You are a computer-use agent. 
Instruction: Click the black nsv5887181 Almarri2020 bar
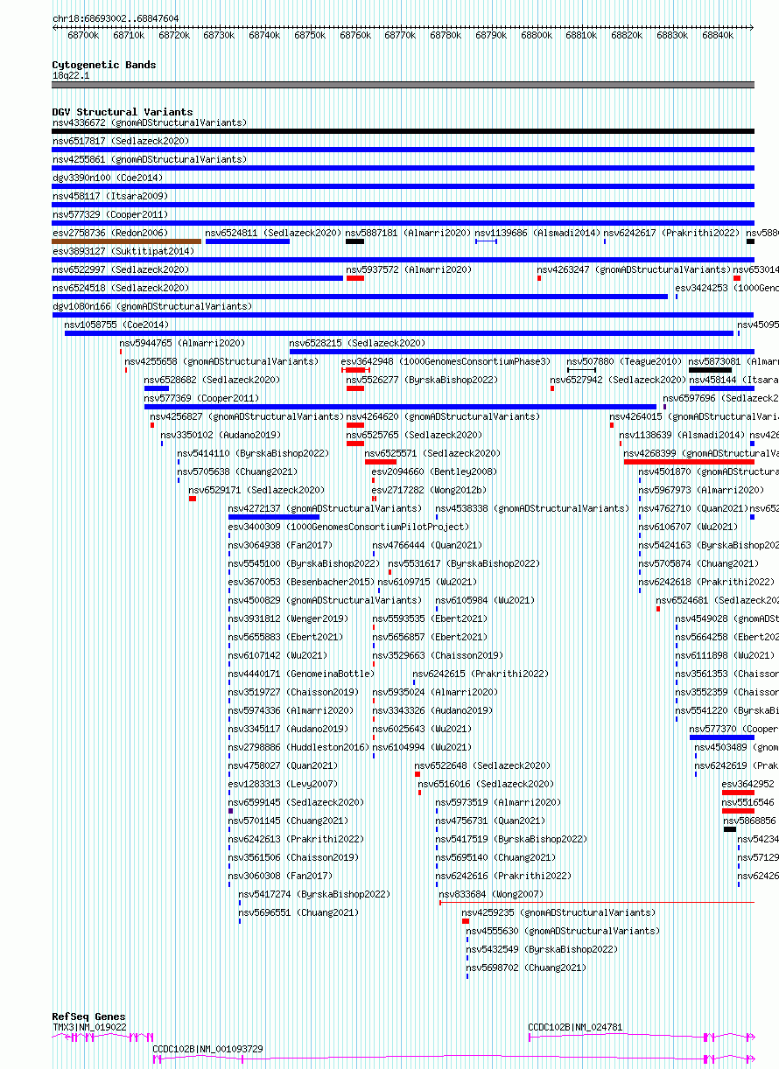(x=354, y=241)
